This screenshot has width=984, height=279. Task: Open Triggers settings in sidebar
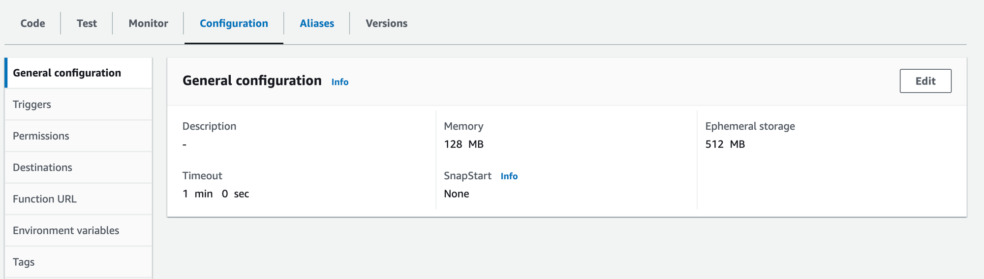click(x=79, y=104)
